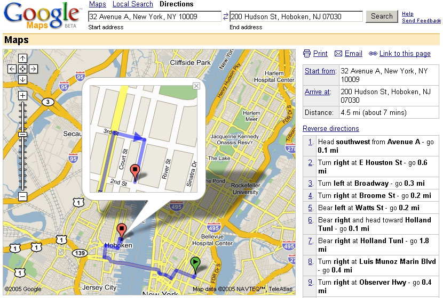
Task: Select direction step 1 number
Action: point(311,142)
